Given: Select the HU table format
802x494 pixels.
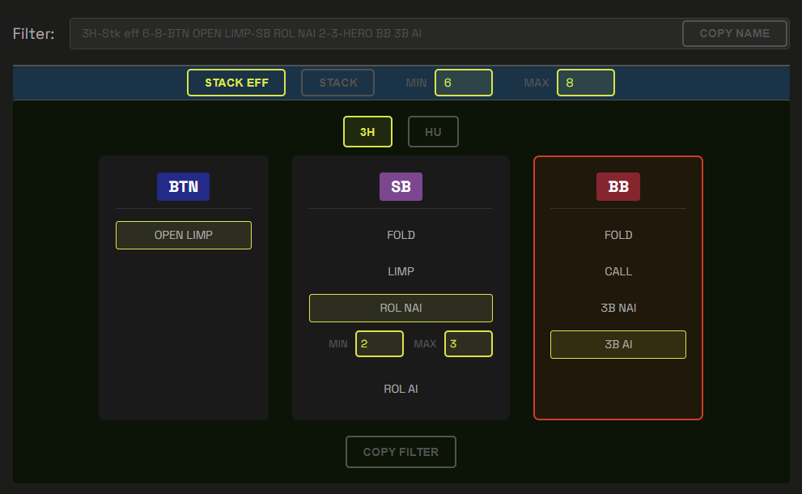Looking at the screenshot, I should click(x=433, y=132).
